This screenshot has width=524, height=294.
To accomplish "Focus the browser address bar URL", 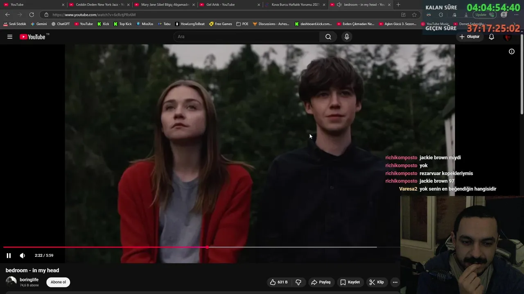I will click(x=94, y=15).
